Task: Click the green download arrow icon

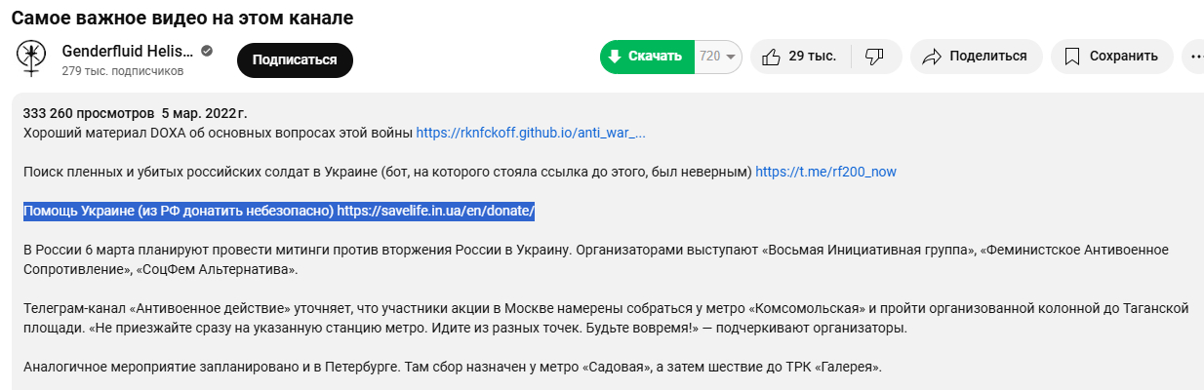Action: pyautogui.click(x=615, y=57)
